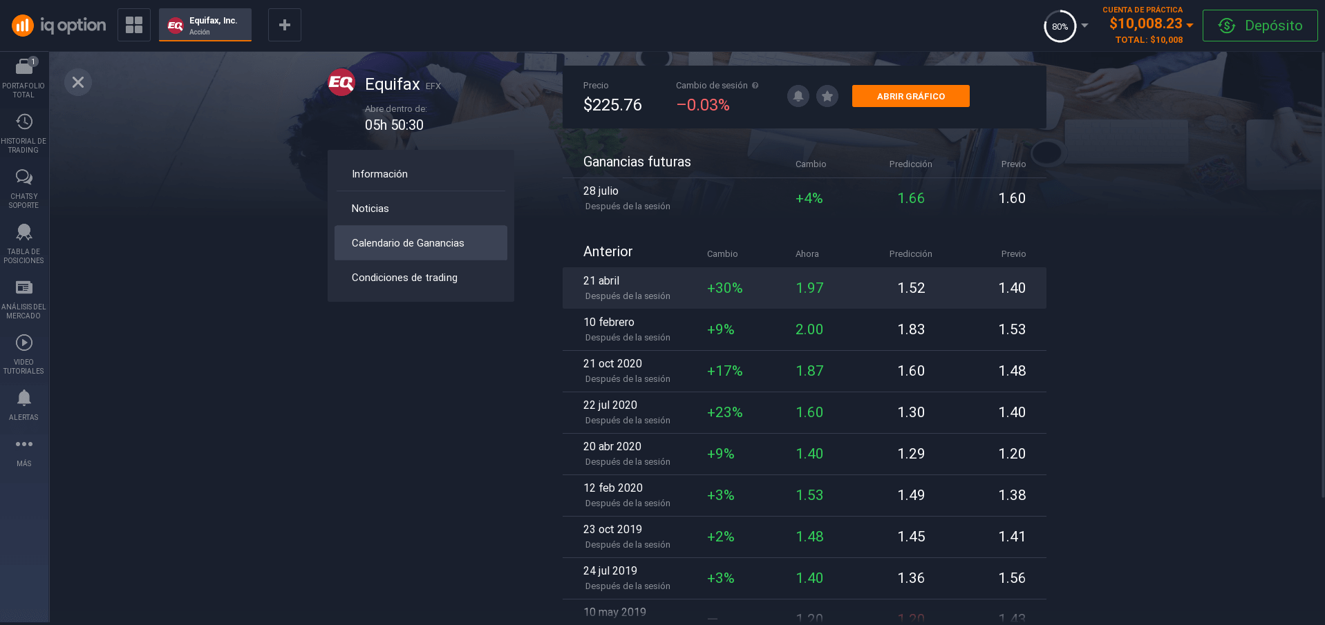This screenshot has width=1325, height=625.
Task: Click the 2.00 Ahora value
Action: (809, 329)
